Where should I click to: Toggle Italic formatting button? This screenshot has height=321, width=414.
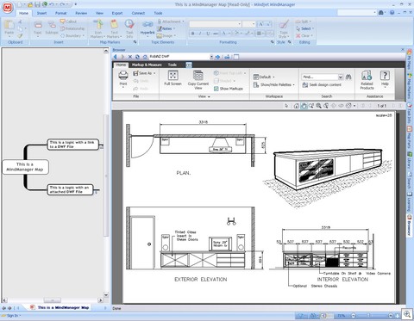200,34
